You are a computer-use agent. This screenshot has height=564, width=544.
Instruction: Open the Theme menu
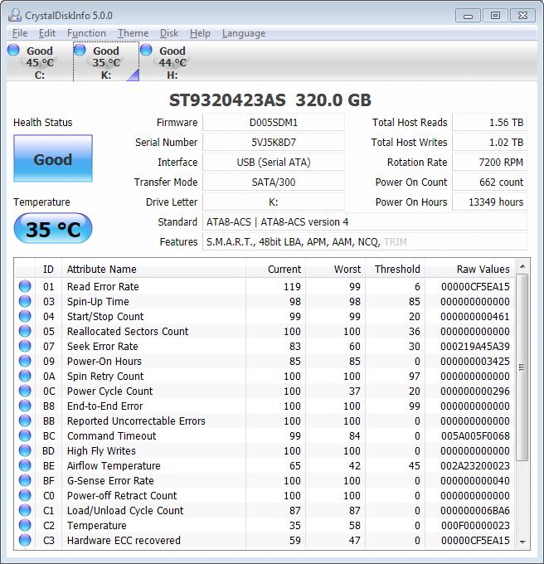[133, 33]
